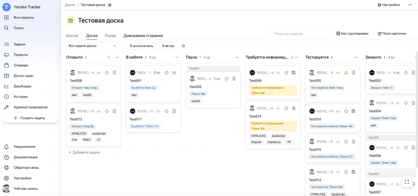
Task: Click the Поиск по задачам search field
Action: pos(300,34)
